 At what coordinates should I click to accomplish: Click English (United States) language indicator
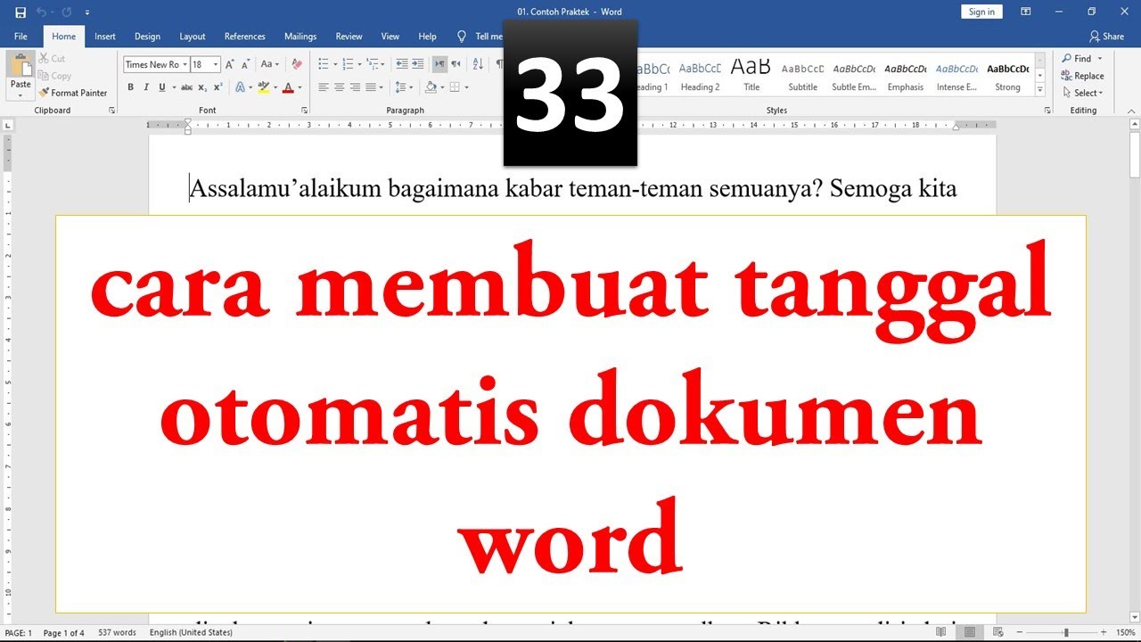191,633
